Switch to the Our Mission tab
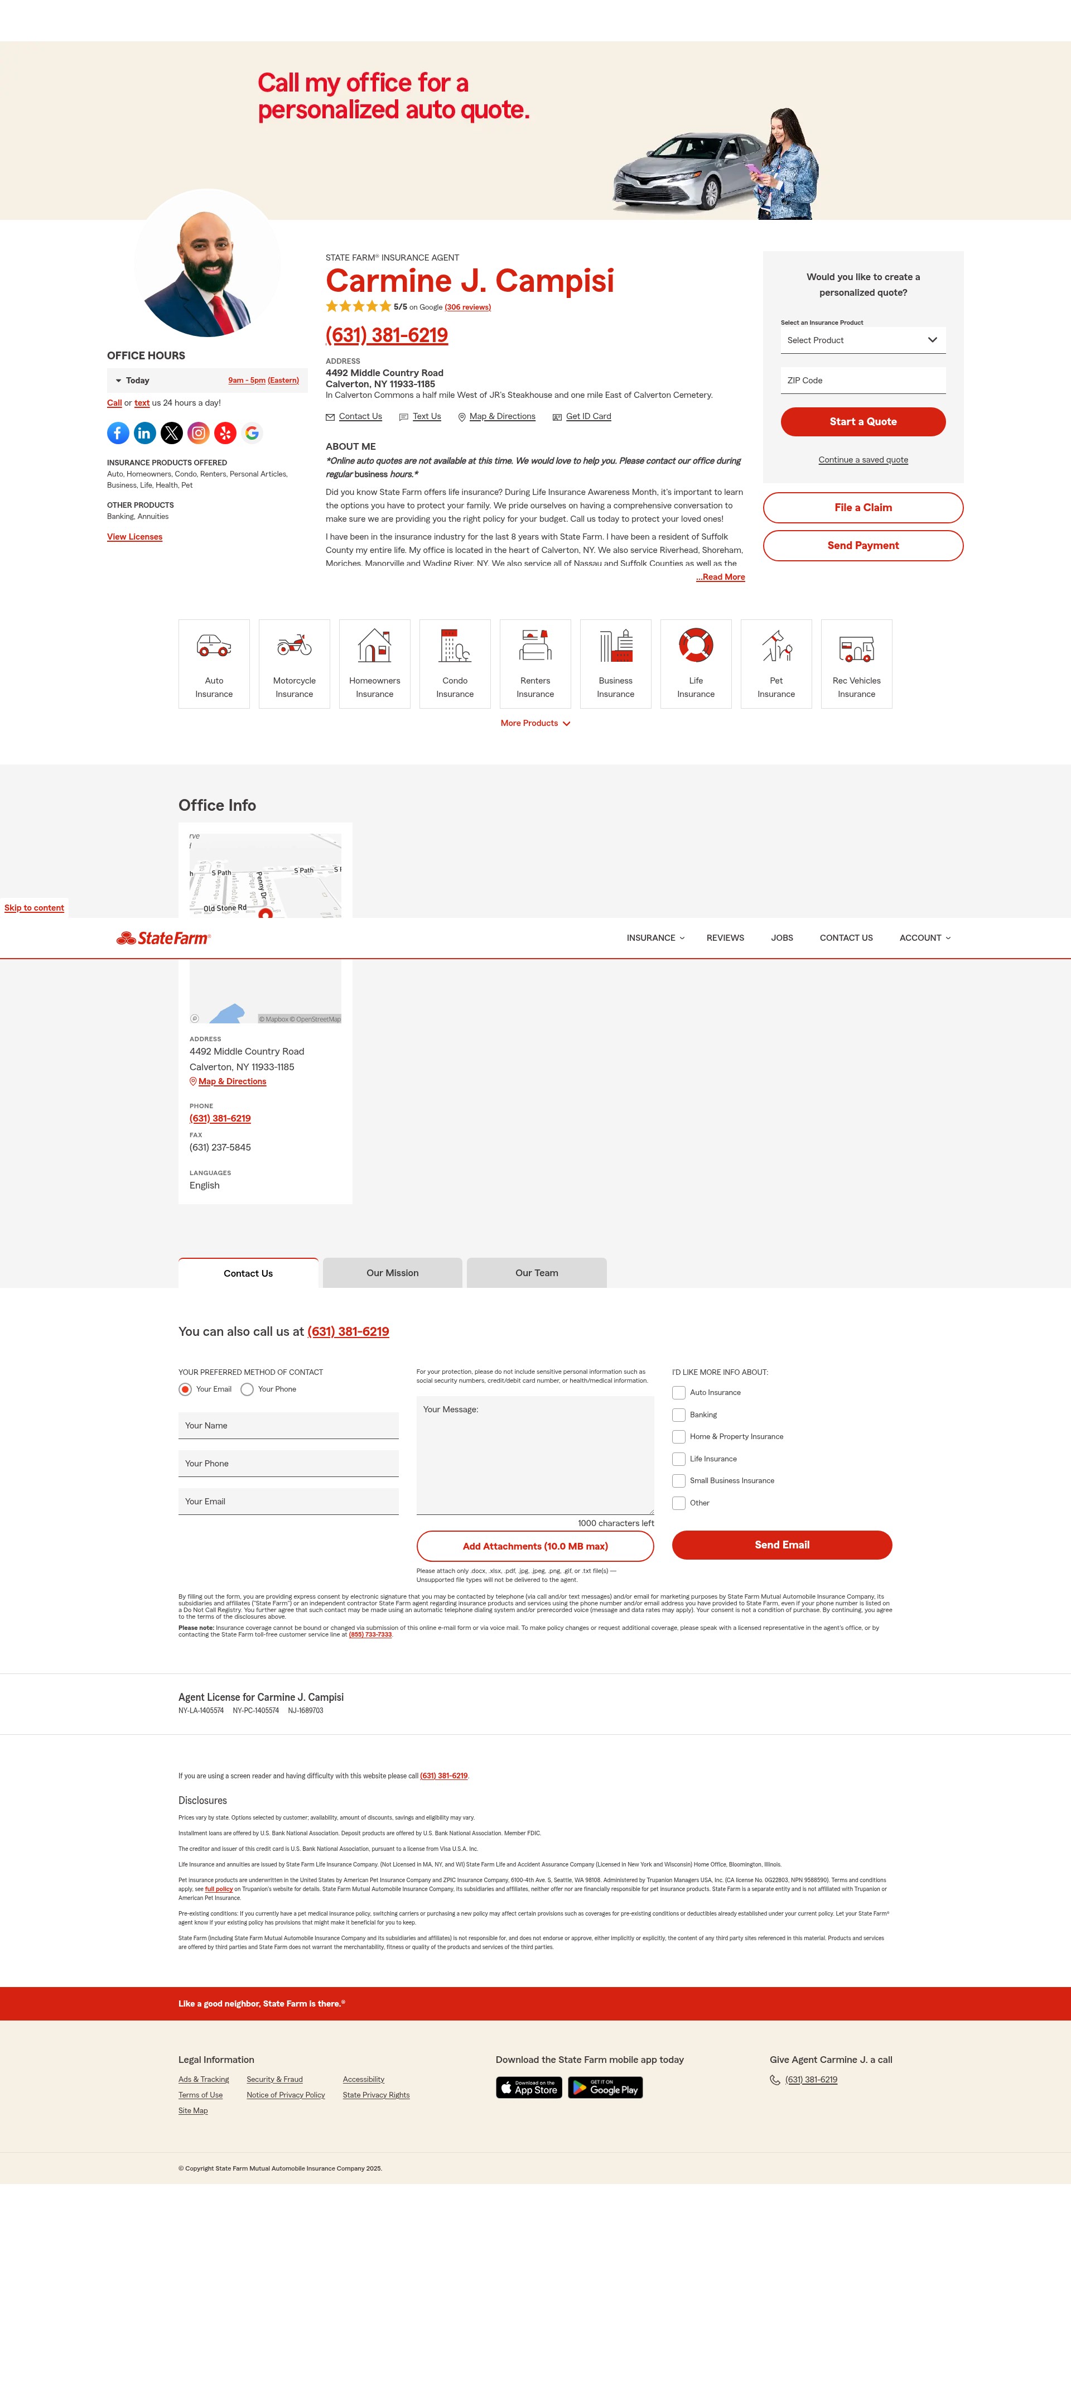Viewport: 1071px width, 2386px height. pos(393,1273)
